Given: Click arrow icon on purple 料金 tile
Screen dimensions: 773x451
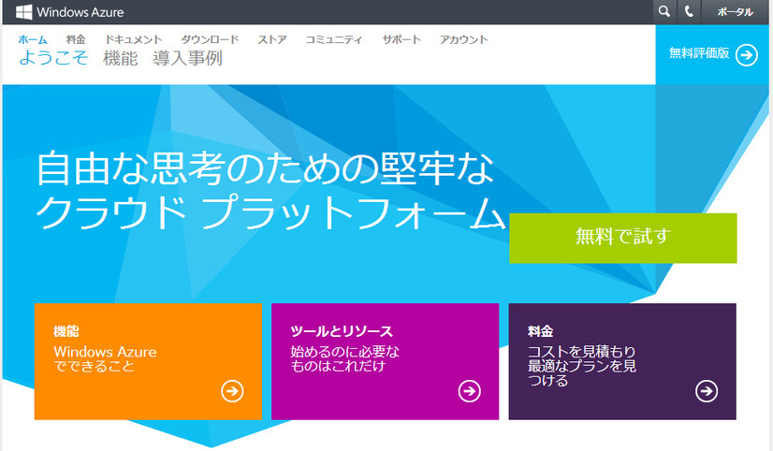Looking at the screenshot, I should (x=707, y=391).
